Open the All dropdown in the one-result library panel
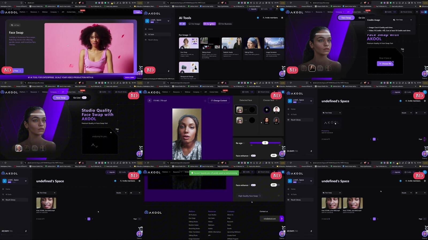The width and height of the screenshot is (428, 240). tap(135, 193)
